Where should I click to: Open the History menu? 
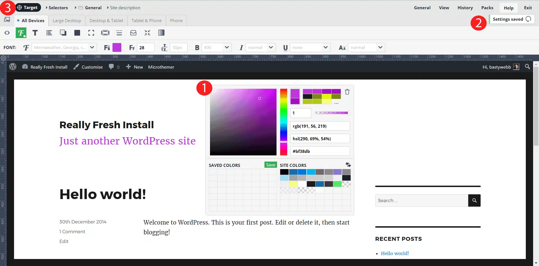pos(465,8)
